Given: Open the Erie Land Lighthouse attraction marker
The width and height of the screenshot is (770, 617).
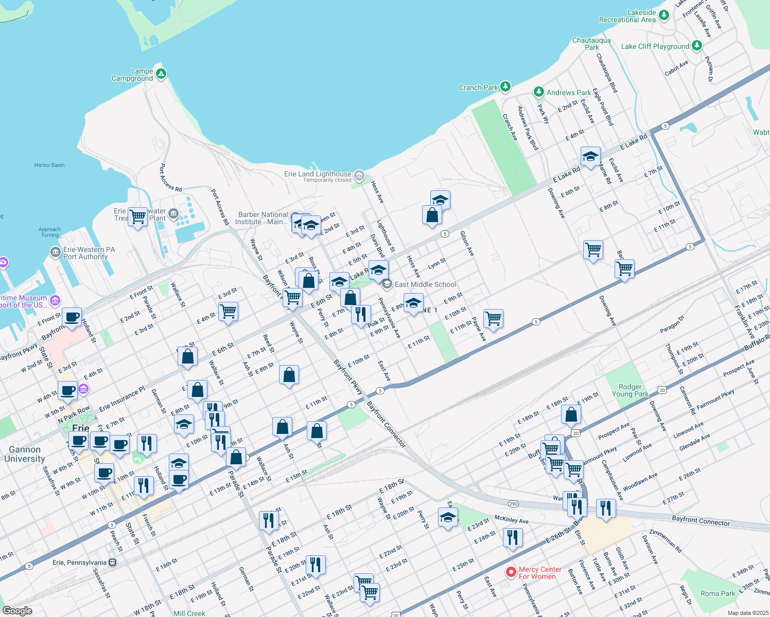Looking at the screenshot, I should click(358, 176).
